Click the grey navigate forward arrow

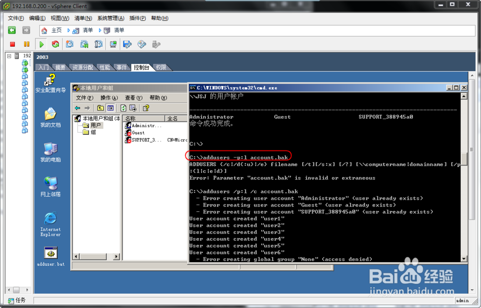click(x=26, y=30)
